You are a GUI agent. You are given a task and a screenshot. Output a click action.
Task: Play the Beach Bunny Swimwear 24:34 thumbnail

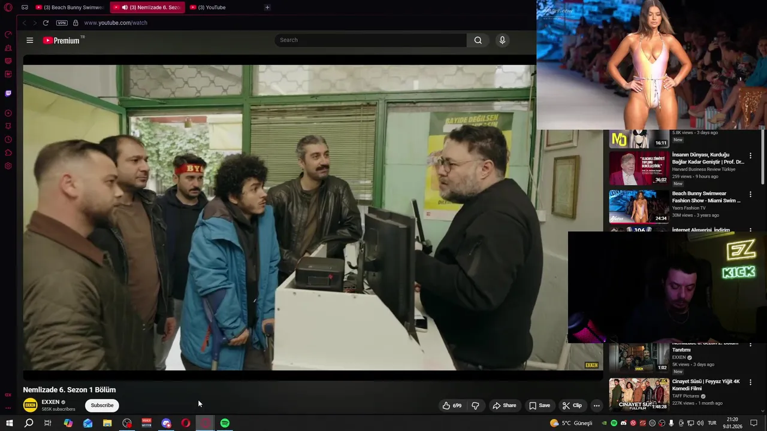click(x=639, y=207)
